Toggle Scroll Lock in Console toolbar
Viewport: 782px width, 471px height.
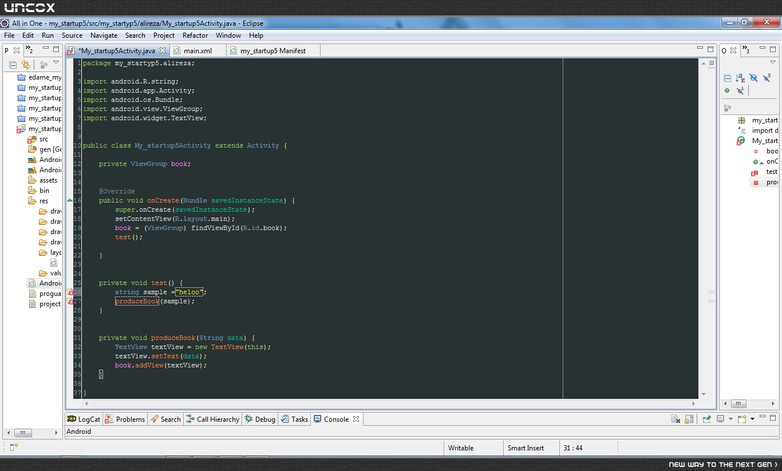[x=689, y=419]
